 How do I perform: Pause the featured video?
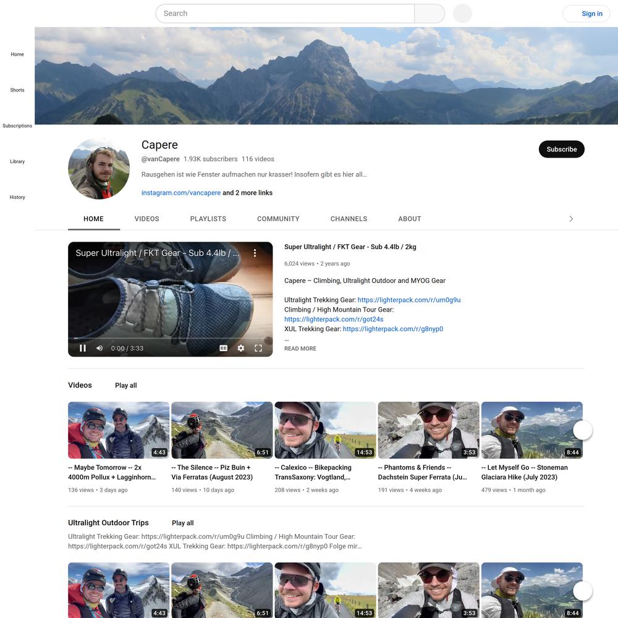click(x=83, y=348)
